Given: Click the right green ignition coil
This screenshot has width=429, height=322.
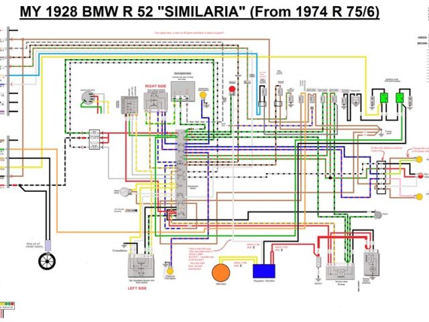Looking at the screenshot, I should pyautogui.click(x=400, y=99).
